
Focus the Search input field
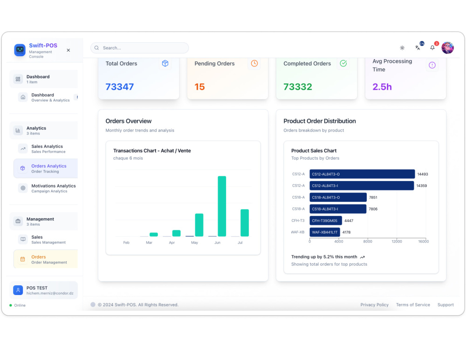[140, 48]
